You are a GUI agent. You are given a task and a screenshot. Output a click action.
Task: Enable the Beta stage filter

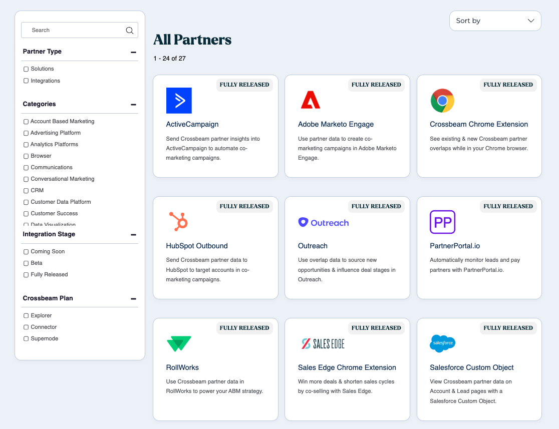pos(26,263)
